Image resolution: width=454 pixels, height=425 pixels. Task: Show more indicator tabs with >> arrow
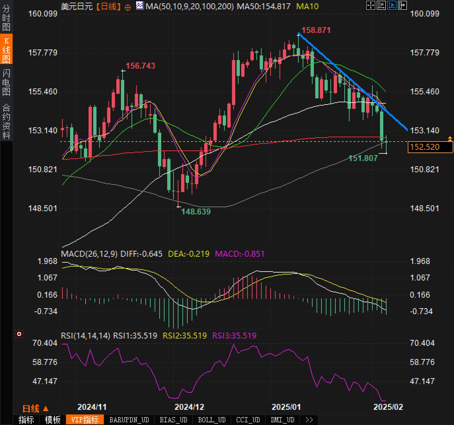pyautogui.click(x=309, y=420)
